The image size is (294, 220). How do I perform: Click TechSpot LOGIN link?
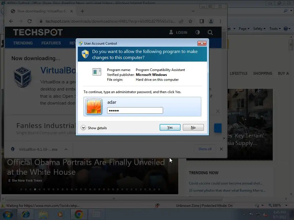point(178,32)
